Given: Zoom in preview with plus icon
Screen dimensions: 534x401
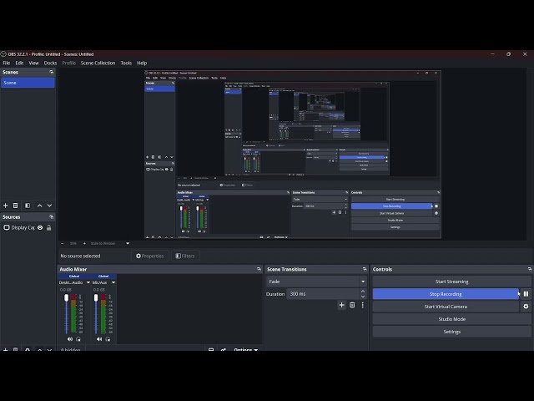Looking at the screenshot, I should 84,243.
